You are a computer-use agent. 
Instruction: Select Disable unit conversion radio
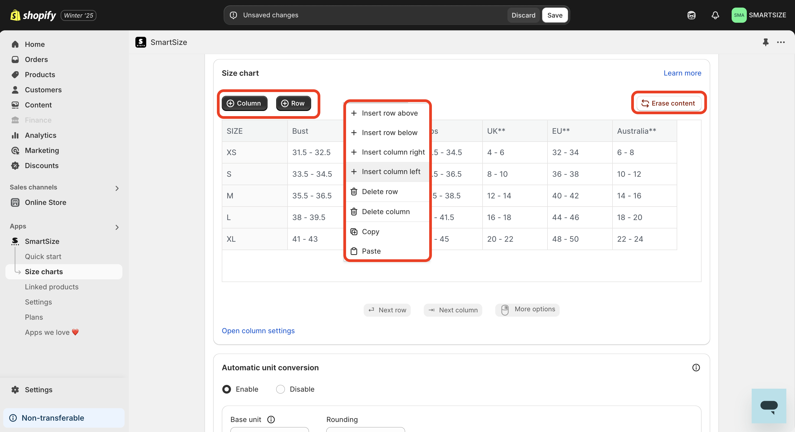[280, 389]
